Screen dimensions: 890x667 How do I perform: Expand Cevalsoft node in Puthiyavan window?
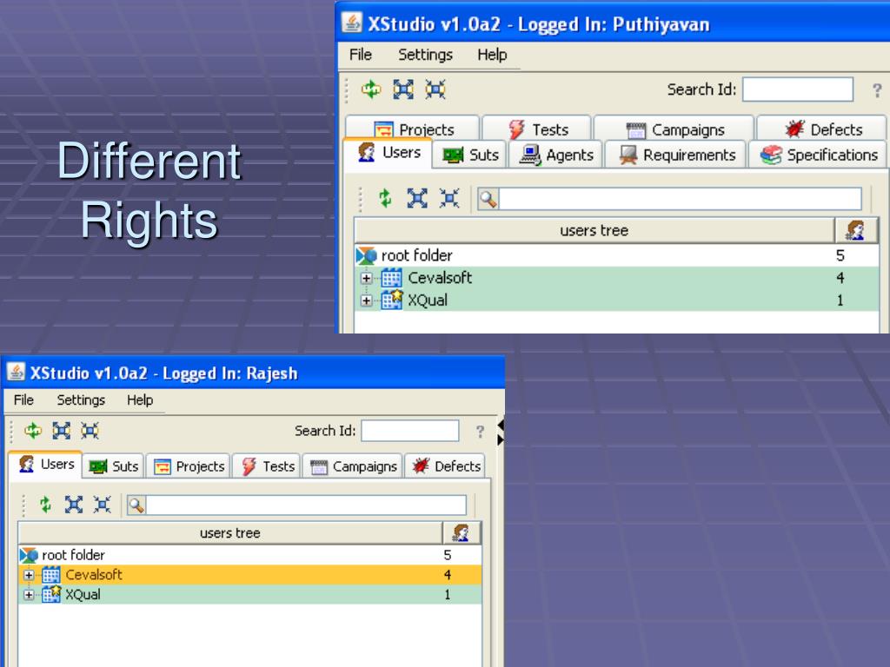point(366,278)
